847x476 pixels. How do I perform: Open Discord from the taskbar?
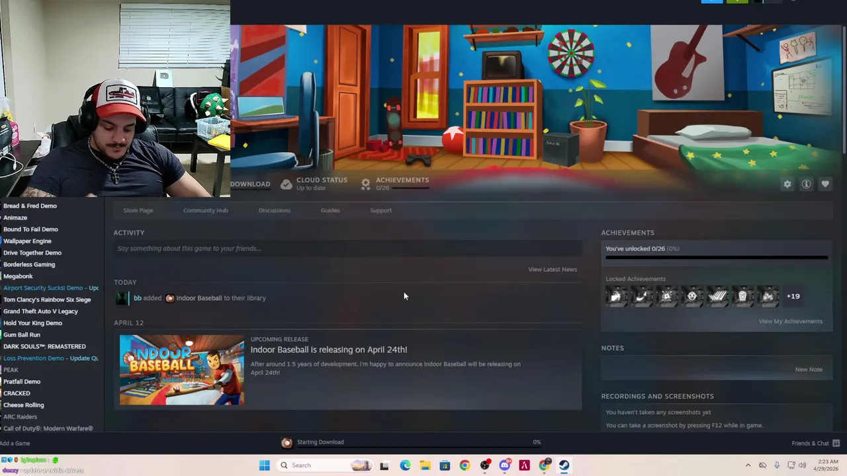click(505, 465)
